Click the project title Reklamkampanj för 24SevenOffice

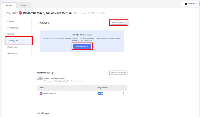click(47, 13)
